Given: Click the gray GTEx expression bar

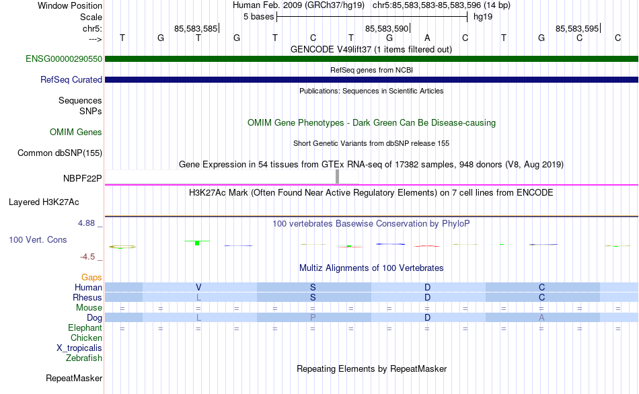Looking at the screenshot, I should click(x=337, y=177).
